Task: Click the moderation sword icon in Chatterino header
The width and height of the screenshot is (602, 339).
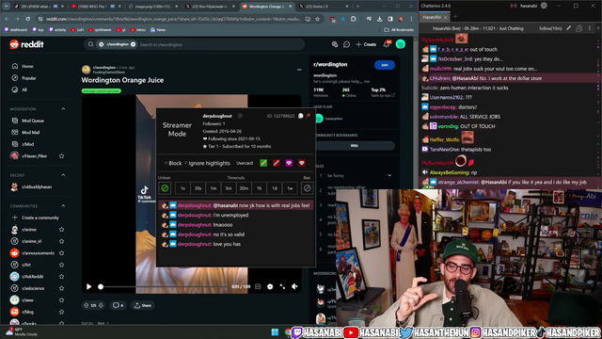Action: pos(568,28)
